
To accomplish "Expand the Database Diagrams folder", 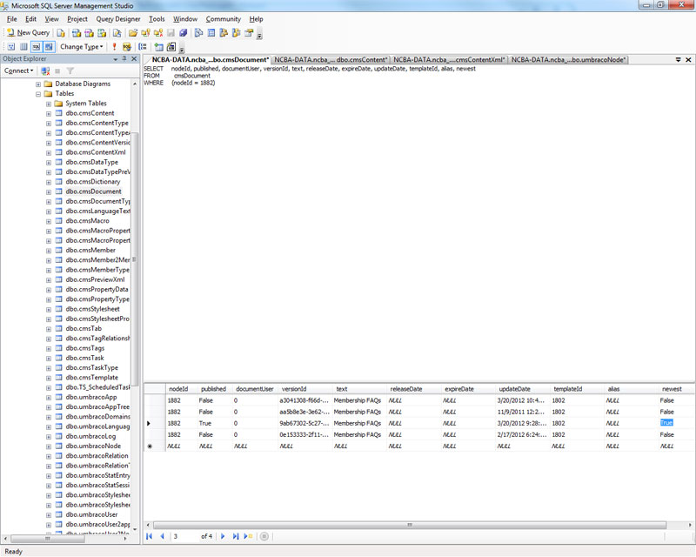I will [x=38, y=84].
